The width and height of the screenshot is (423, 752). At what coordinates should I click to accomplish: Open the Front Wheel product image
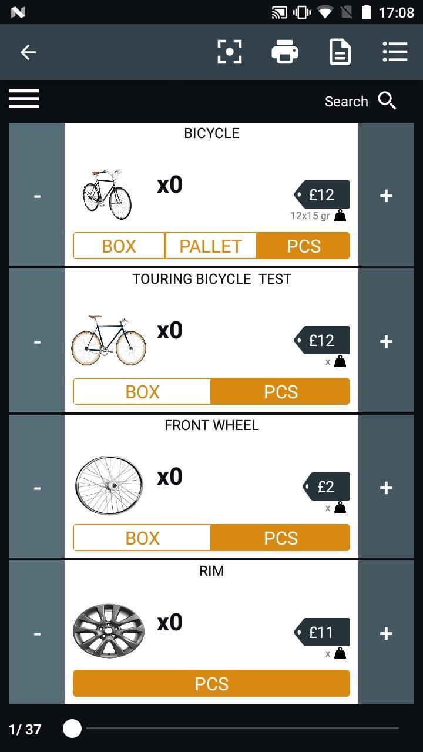109,486
